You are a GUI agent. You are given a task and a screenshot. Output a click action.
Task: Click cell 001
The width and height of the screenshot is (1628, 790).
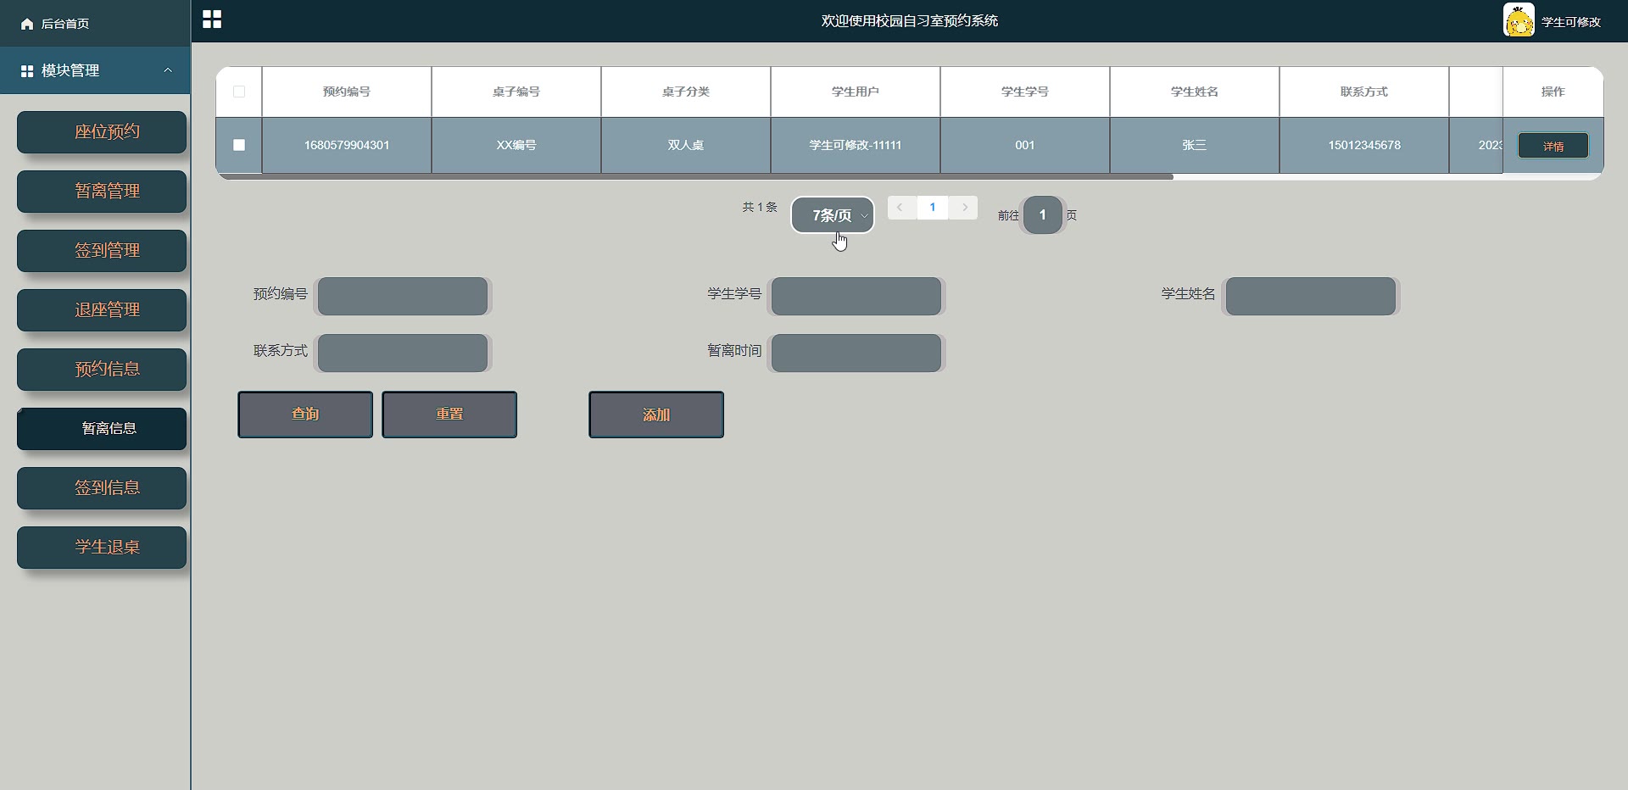click(x=1025, y=145)
